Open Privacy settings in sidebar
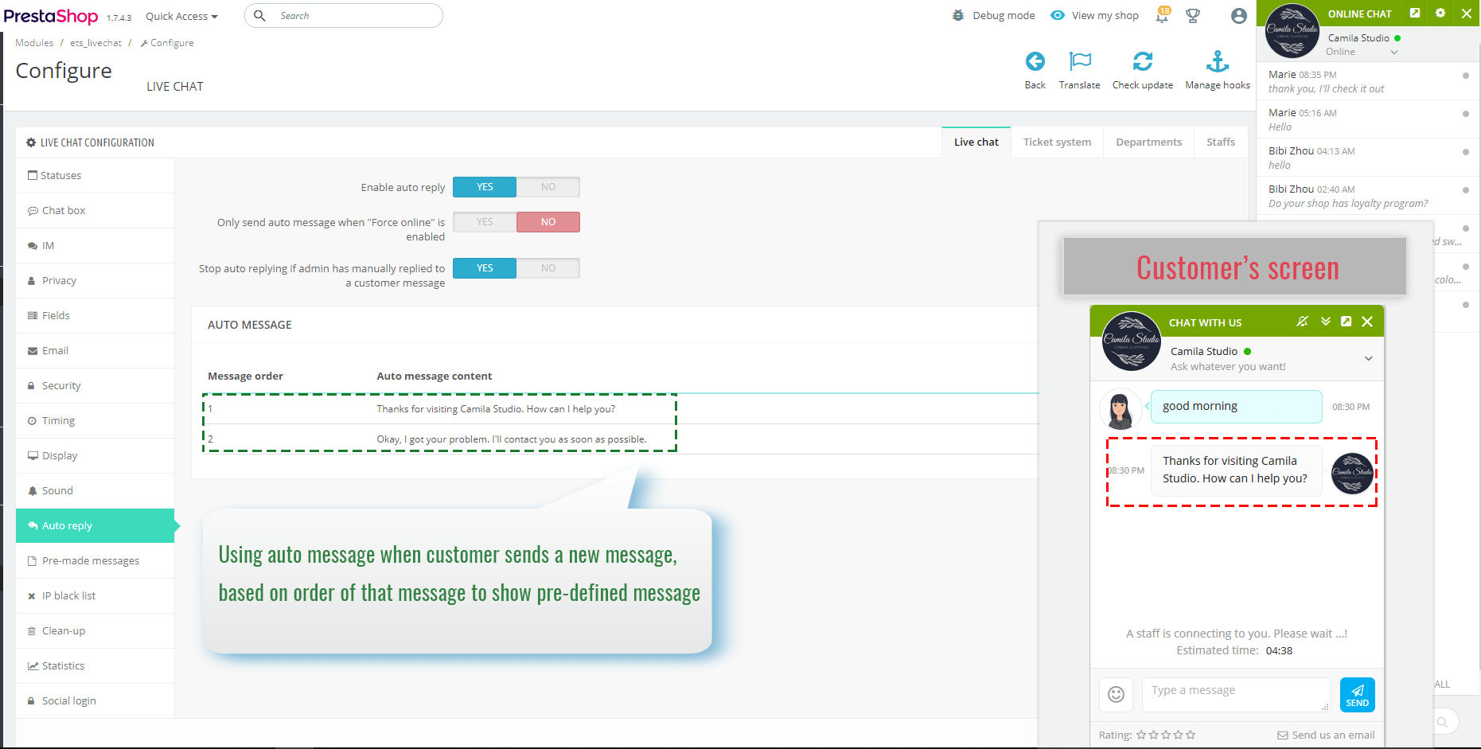Viewport: 1481px width, 749px height. coord(95,281)
